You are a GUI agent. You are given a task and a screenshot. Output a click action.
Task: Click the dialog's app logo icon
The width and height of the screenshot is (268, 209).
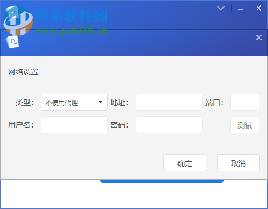(x=12, y=42)
